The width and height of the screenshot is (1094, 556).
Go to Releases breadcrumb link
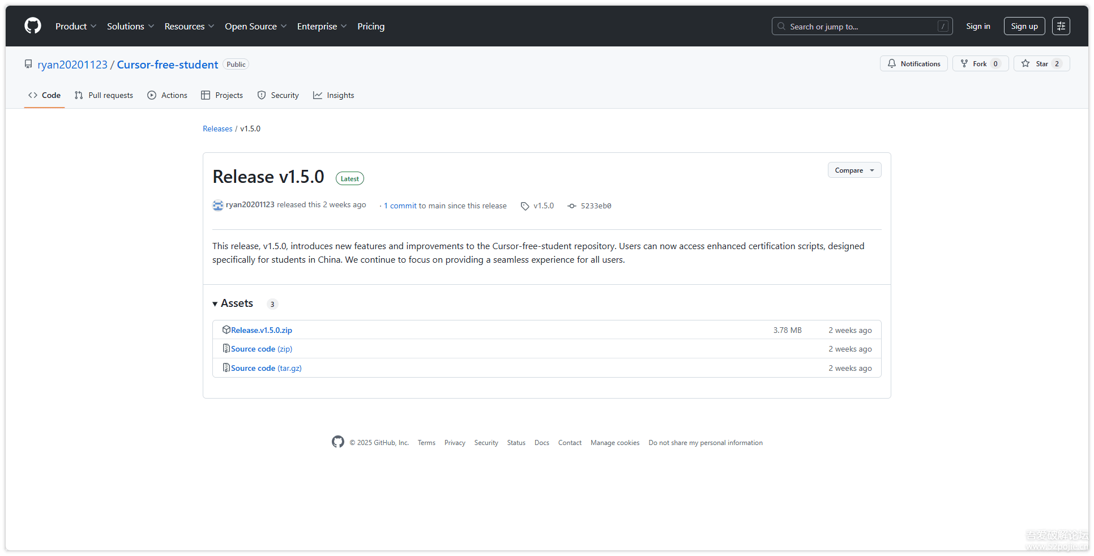tap(217, 129)
